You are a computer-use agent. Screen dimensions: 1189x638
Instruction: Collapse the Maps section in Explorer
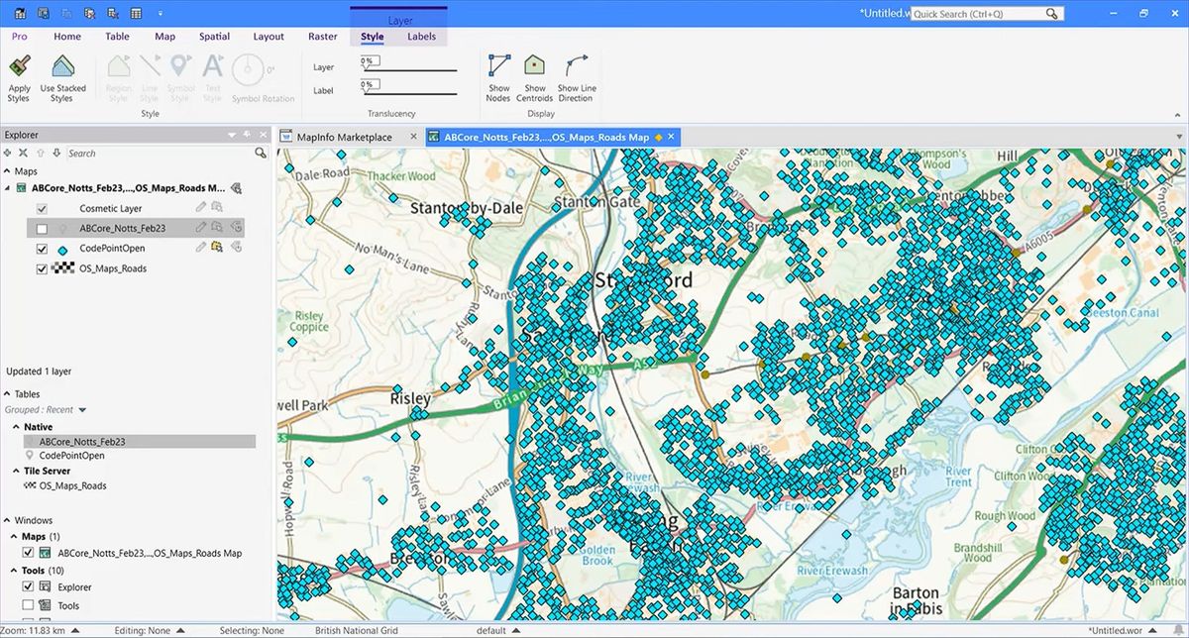tap(9, 170)
